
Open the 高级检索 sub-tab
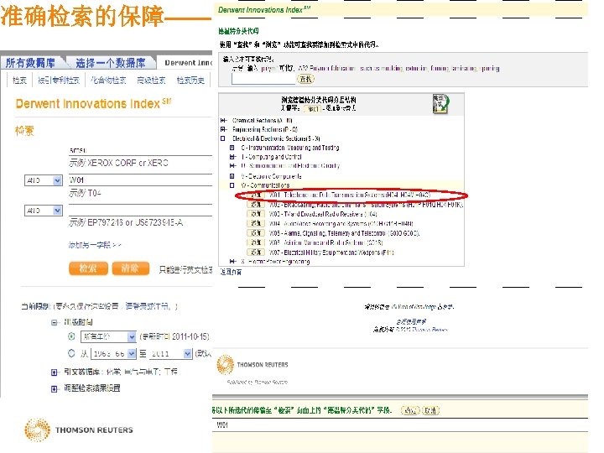151,81
